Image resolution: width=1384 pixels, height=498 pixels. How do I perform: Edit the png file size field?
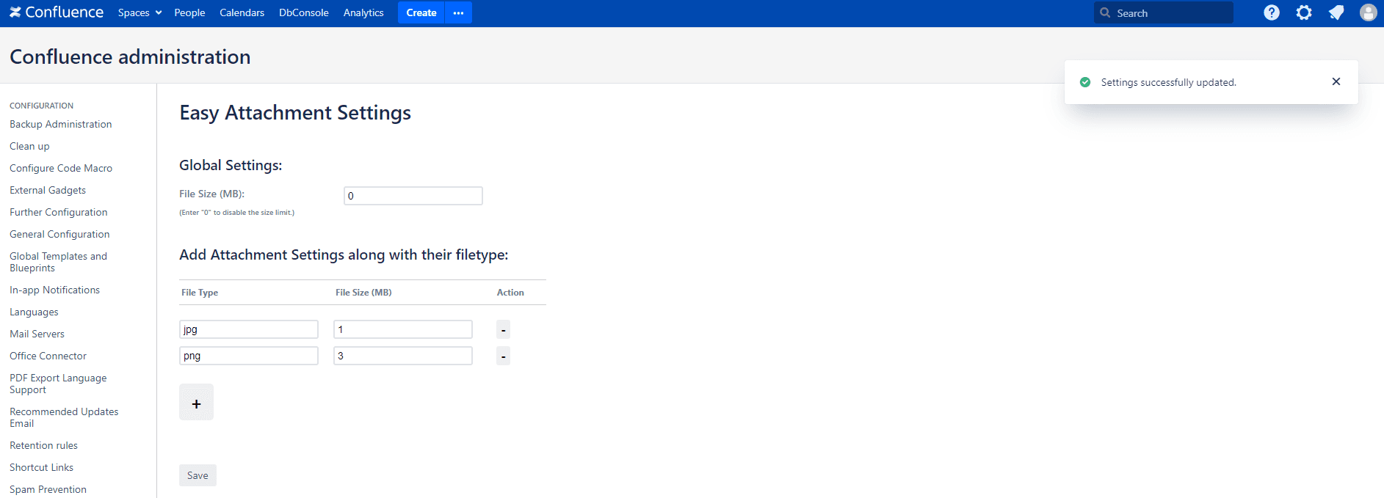coord(402,356)
